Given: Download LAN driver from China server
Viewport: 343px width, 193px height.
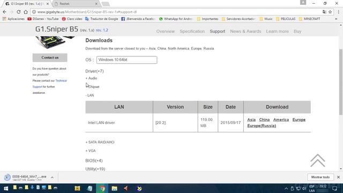Looking at the screenshot, I should click(x=264, y=120).
